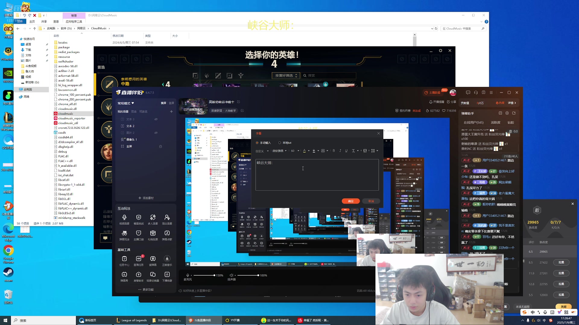Open 喜好筛选 filter dropdown in League client
The width and height of the screenshot is (579, 325).
286,76
